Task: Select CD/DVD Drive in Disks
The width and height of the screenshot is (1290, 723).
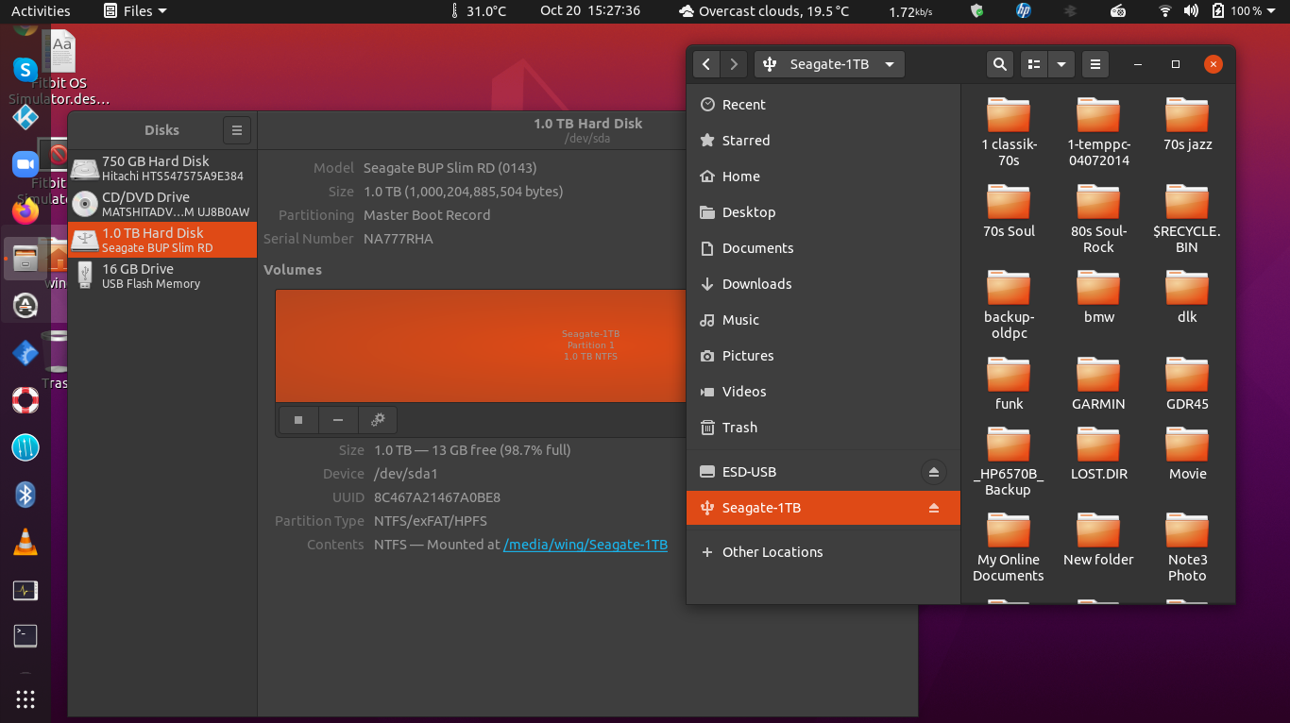Action: tap(162, 204)
